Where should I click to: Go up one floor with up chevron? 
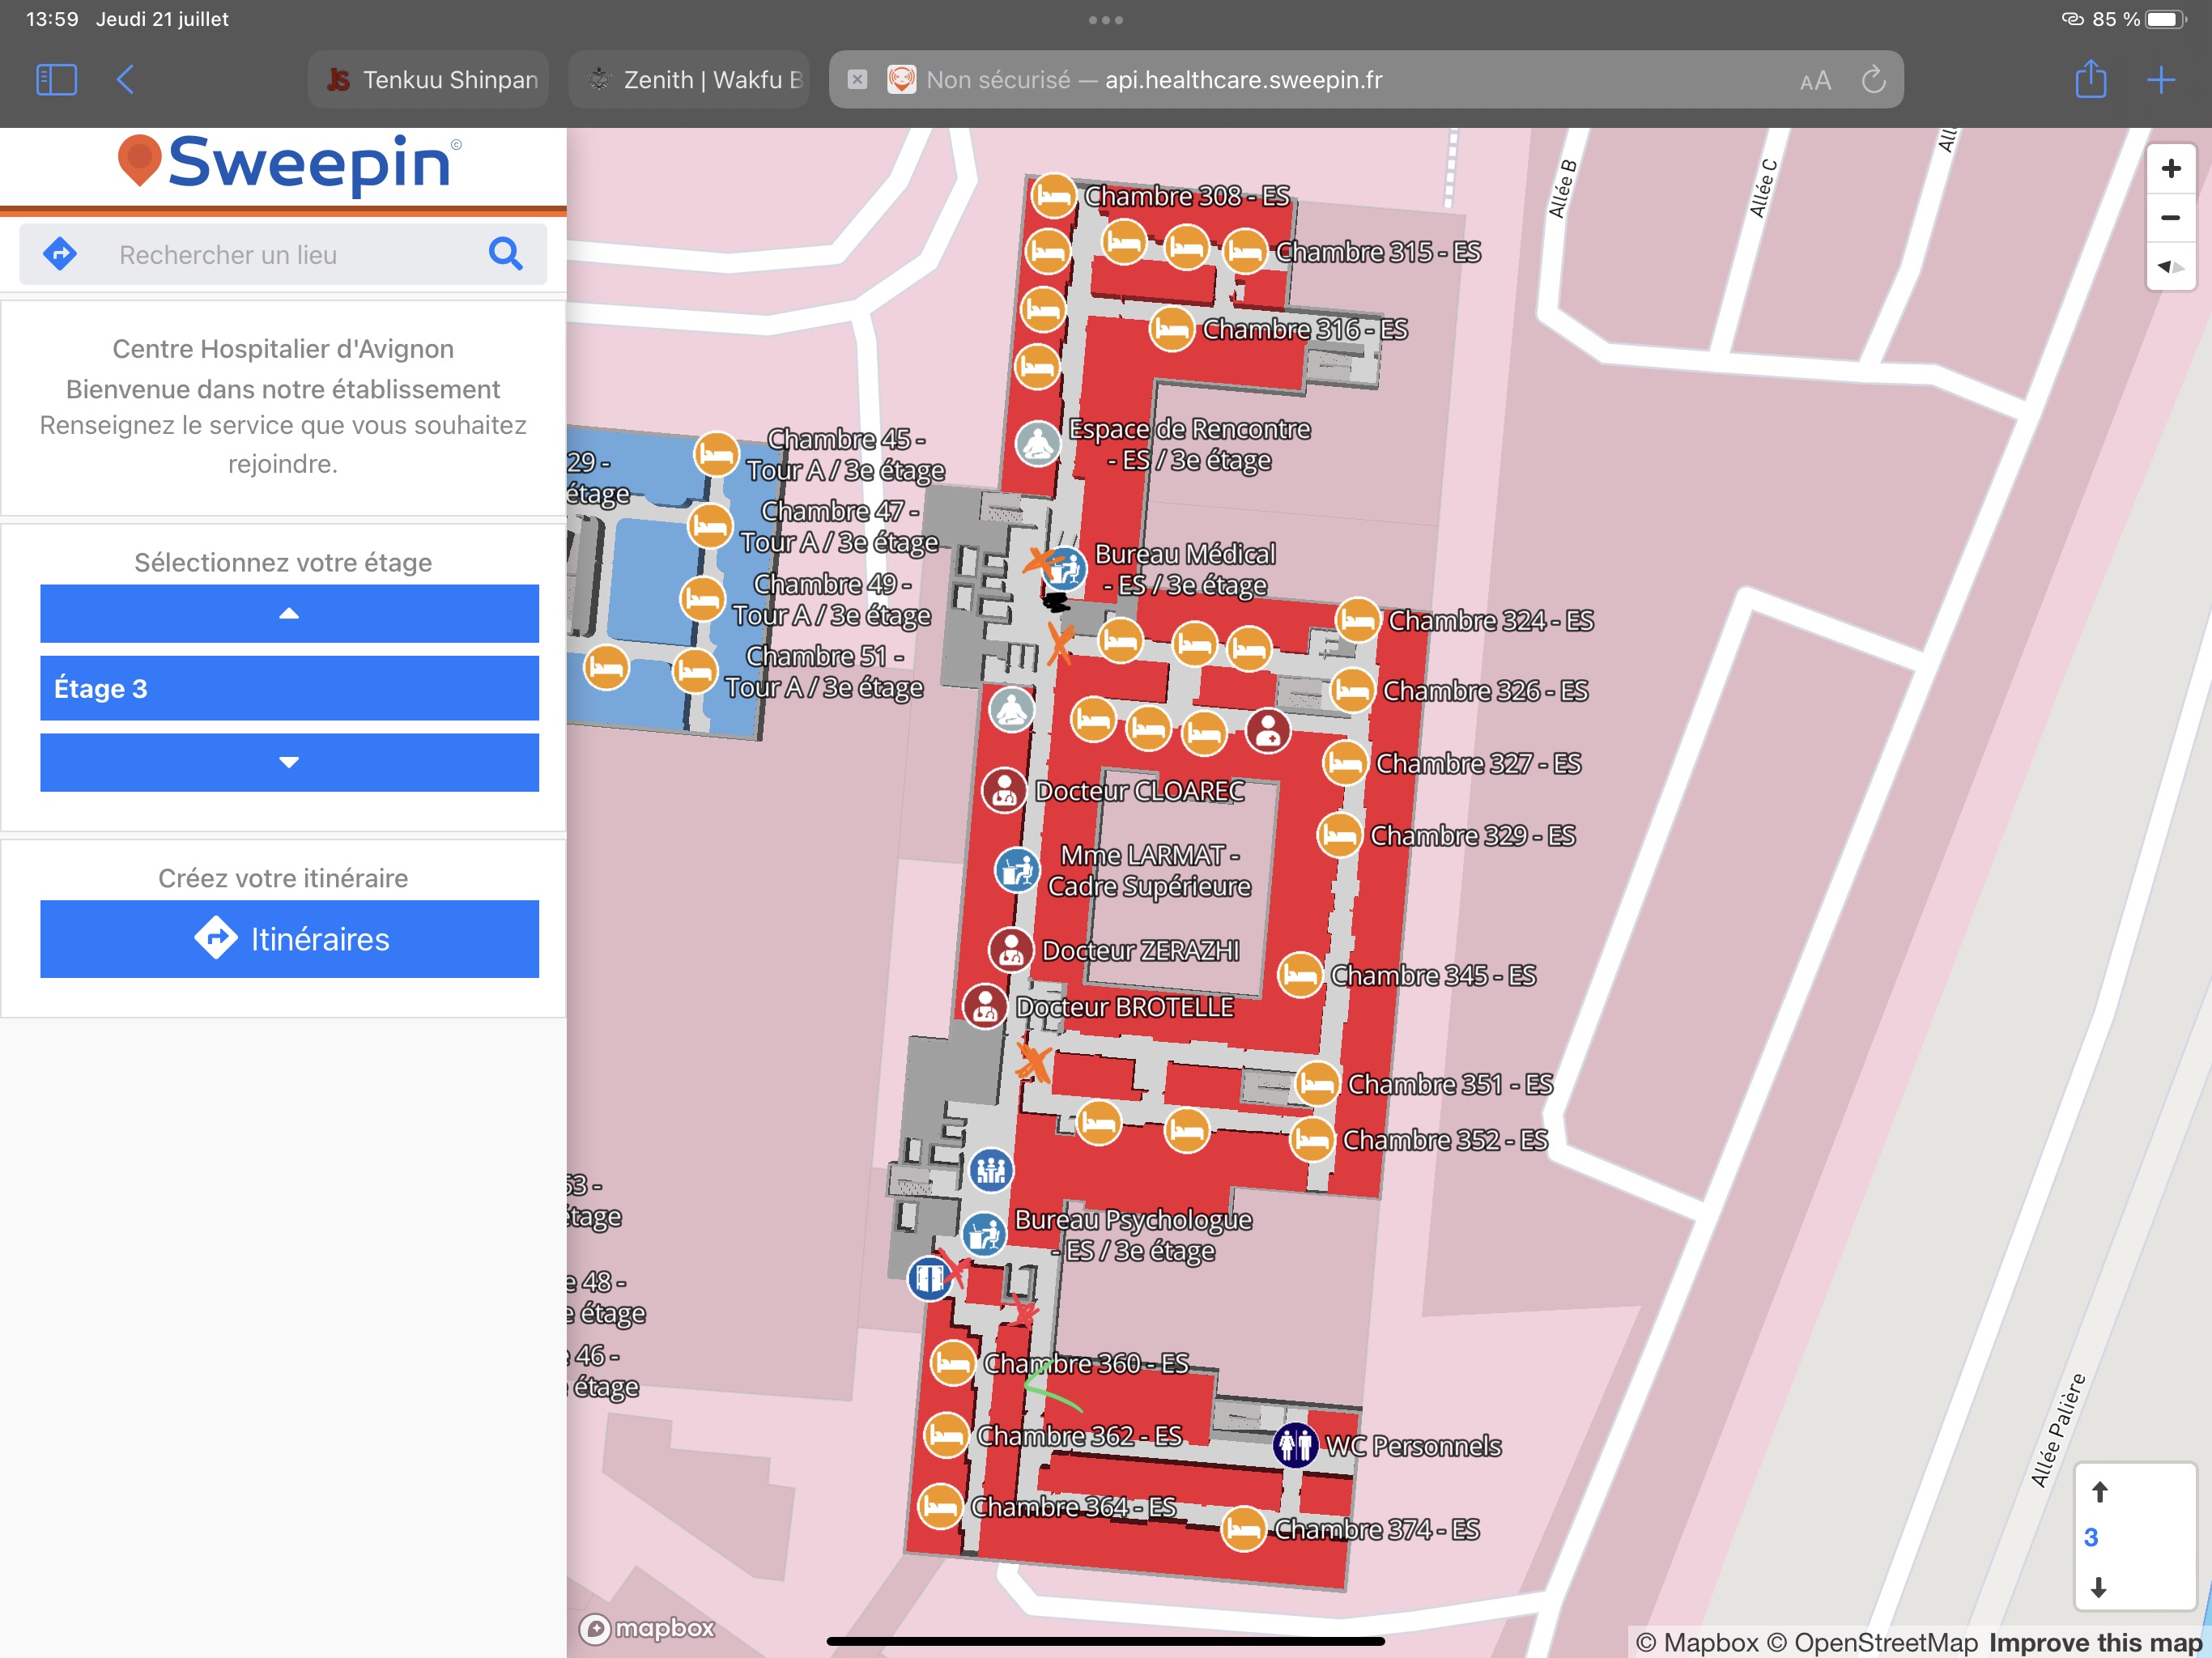(x=289, y=613)
